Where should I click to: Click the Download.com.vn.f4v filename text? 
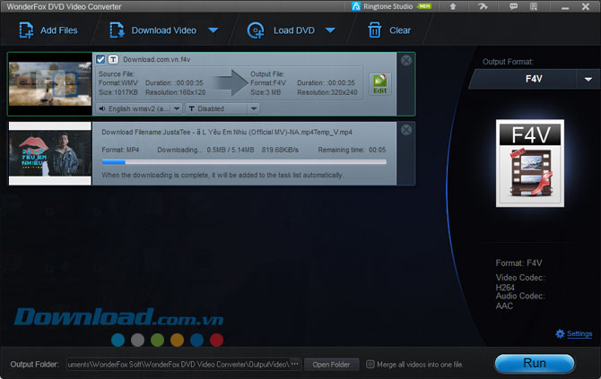(157, 59)
